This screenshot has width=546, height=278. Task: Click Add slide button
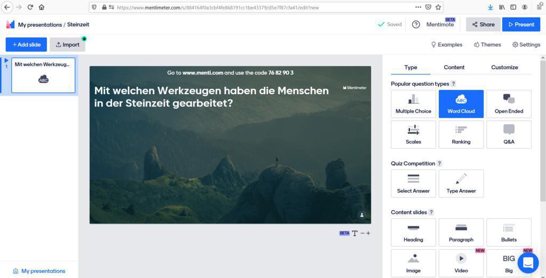point(26,45)
